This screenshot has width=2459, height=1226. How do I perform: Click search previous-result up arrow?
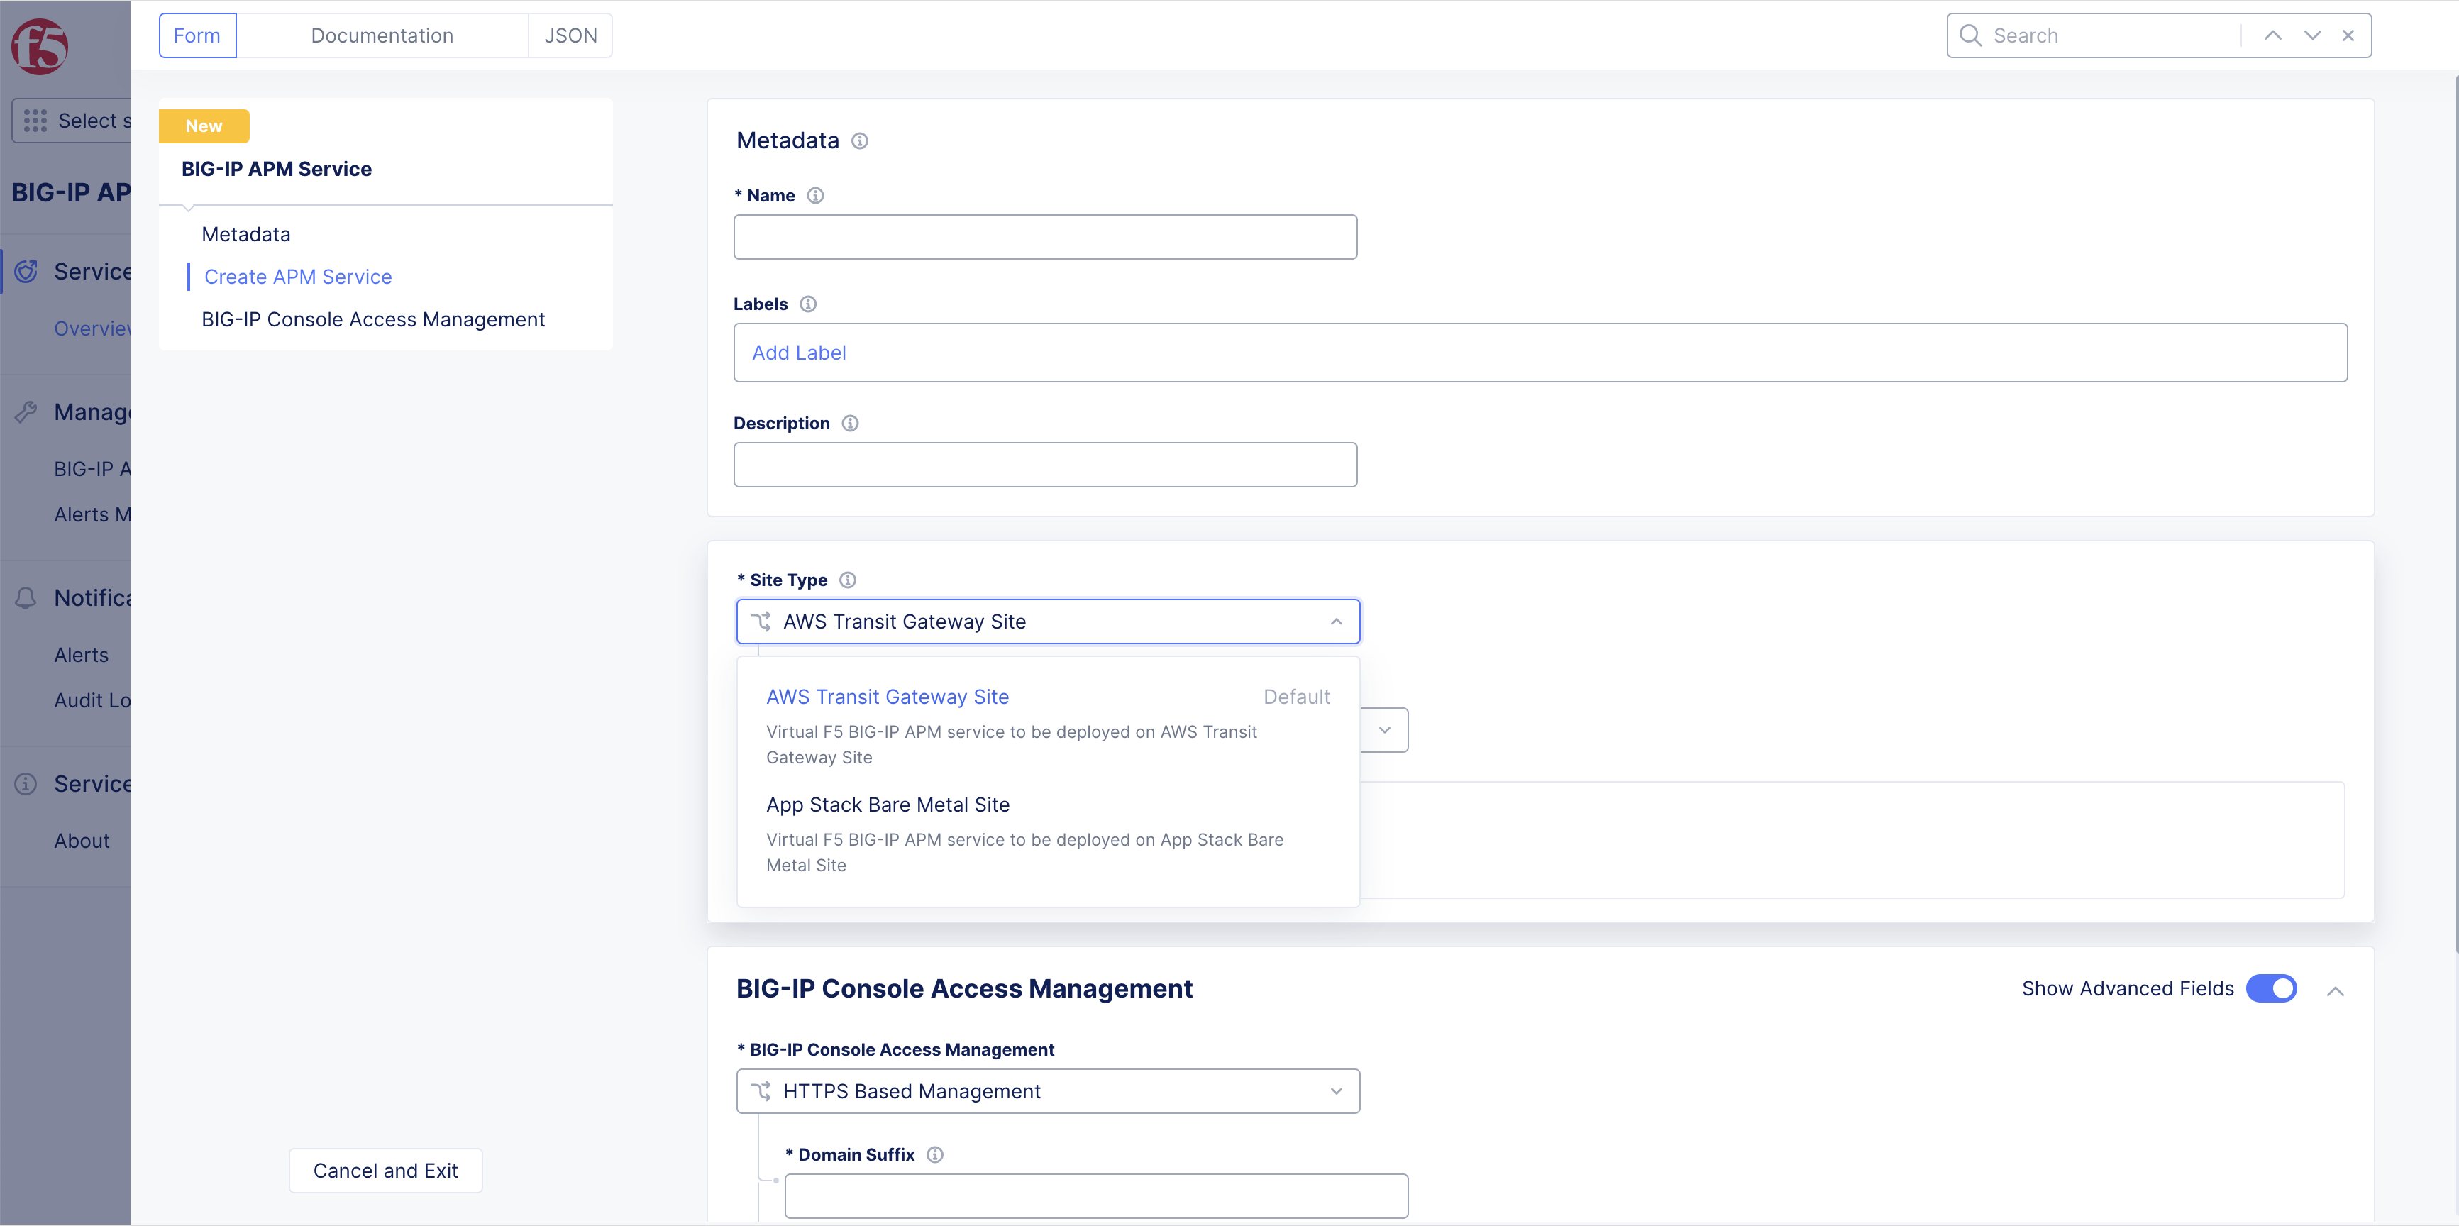pyautogui.click(x=2272, y=35)
